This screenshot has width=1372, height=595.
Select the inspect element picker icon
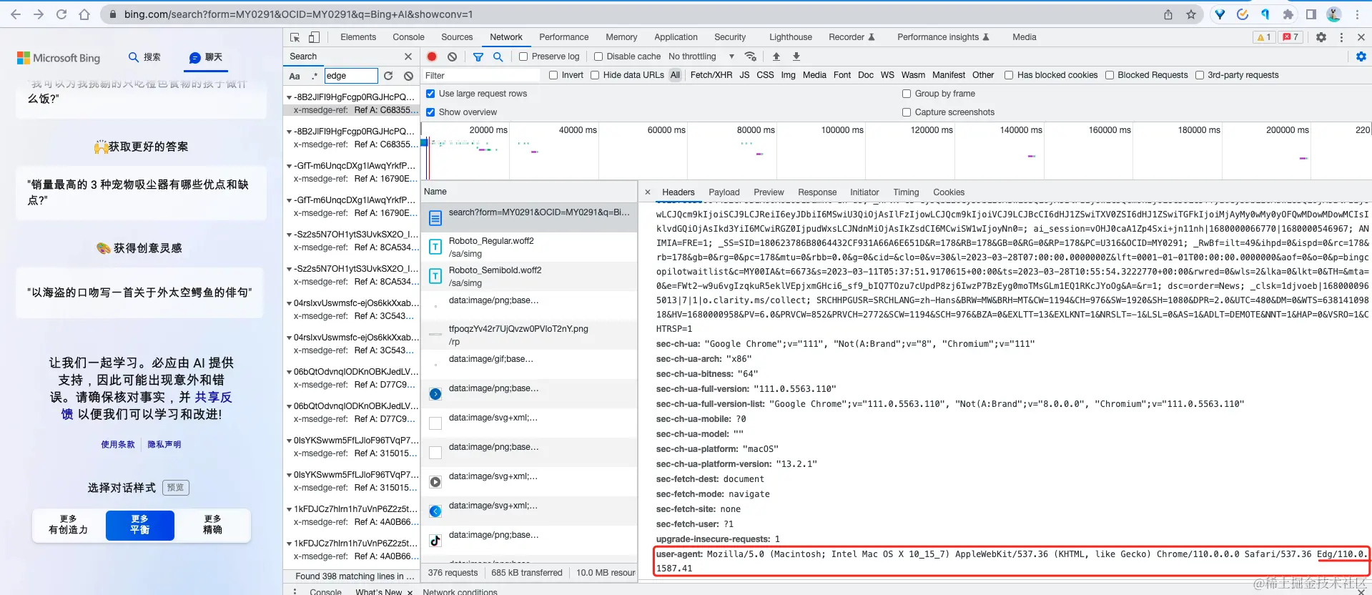click(x=295, y=37)
